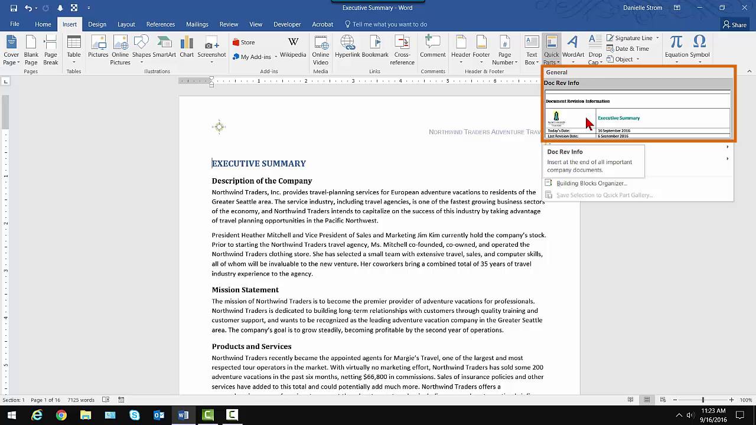This screenshot has height=425, width=756.
Task: Insert a Cross-reference
Action: click(x=402, y=51)
